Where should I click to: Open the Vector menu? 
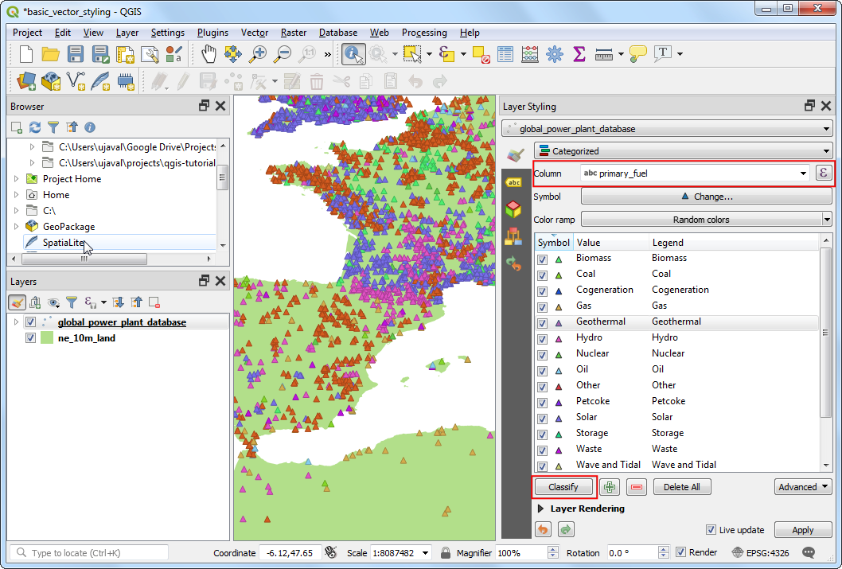coord(255,33)
